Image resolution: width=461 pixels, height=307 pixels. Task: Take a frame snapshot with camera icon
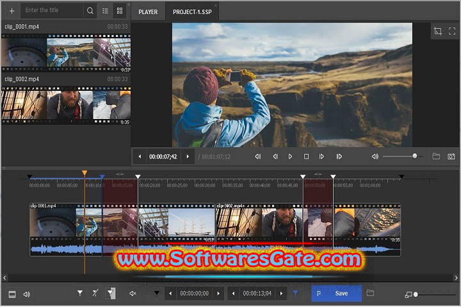pos(451,157)
